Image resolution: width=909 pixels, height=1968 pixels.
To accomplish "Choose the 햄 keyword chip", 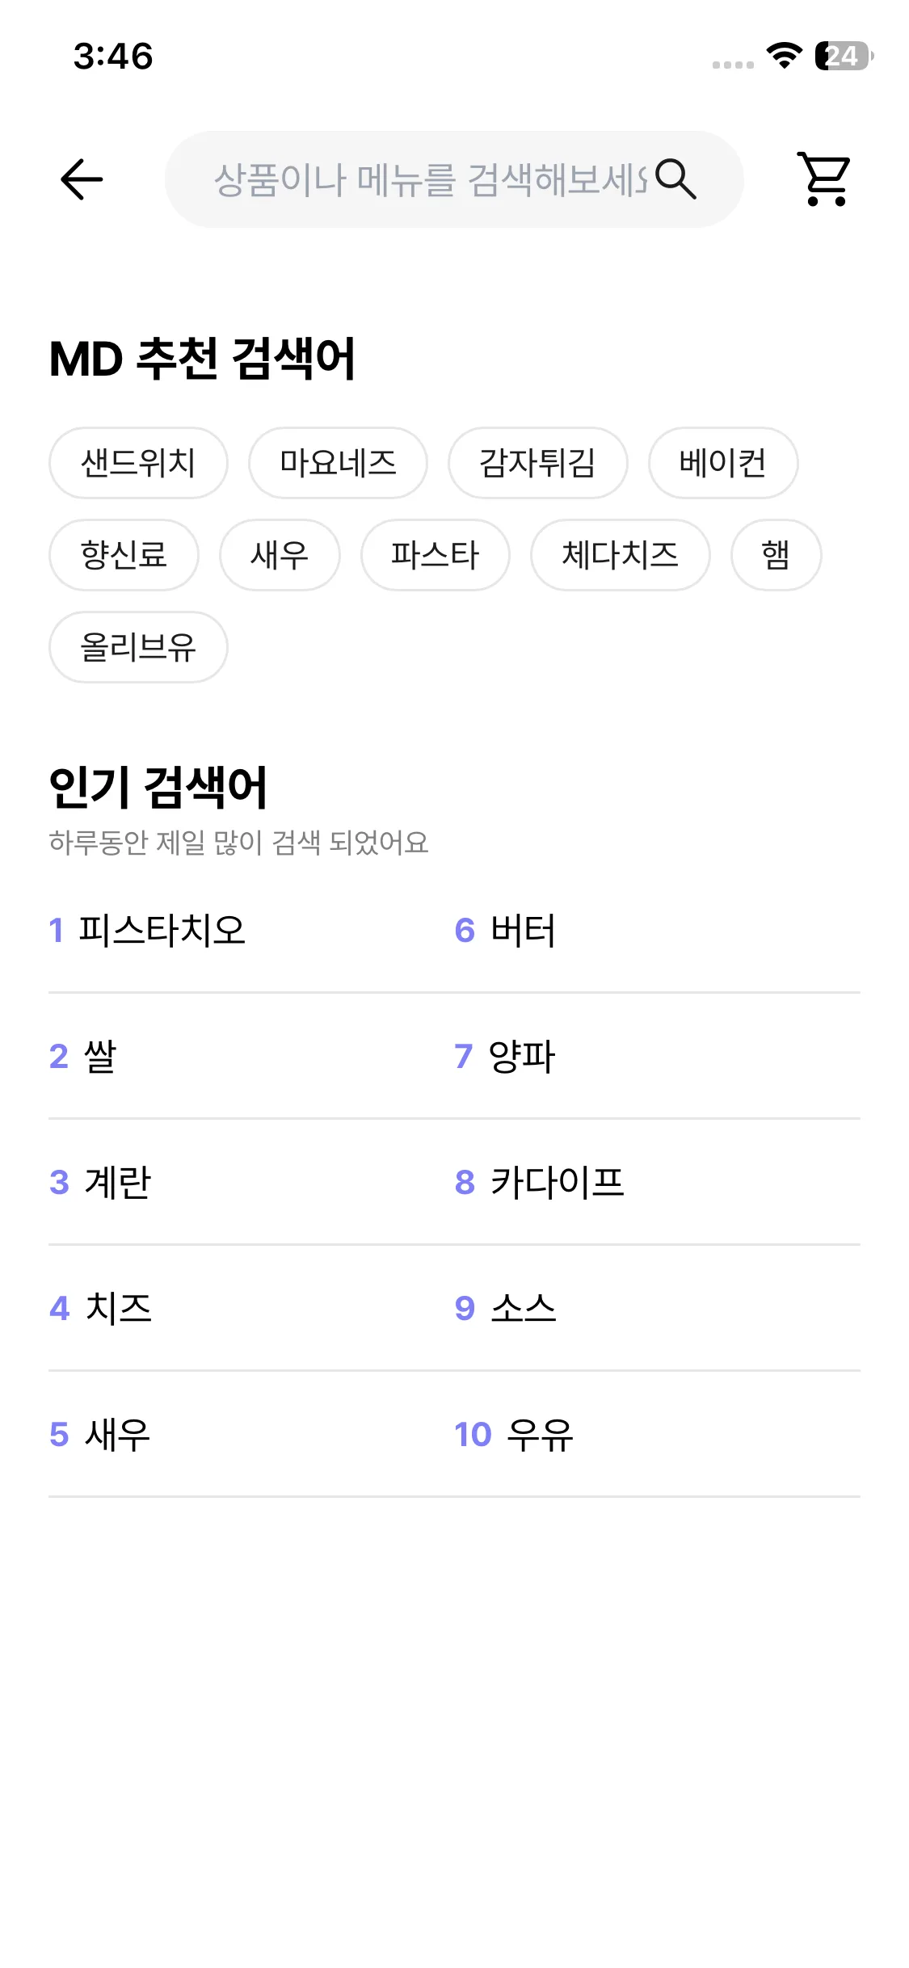I will 776,555.
